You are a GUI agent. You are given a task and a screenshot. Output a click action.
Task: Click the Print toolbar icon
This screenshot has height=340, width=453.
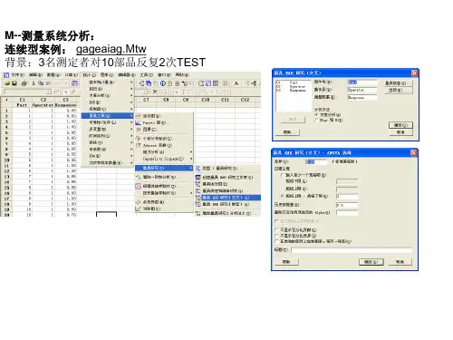tap(24, 83)
